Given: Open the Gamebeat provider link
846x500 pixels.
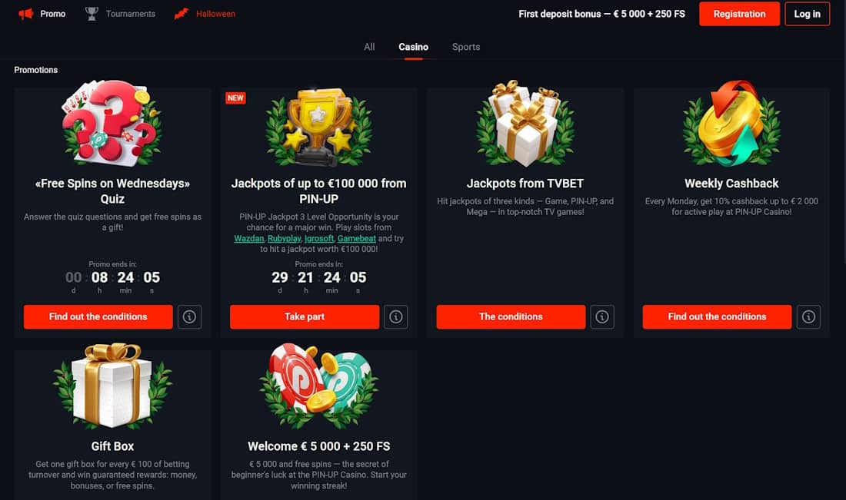Looking at the screenshot, I should [357, 238].
